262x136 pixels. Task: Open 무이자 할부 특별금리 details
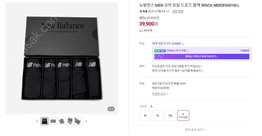tap(178, 71)
